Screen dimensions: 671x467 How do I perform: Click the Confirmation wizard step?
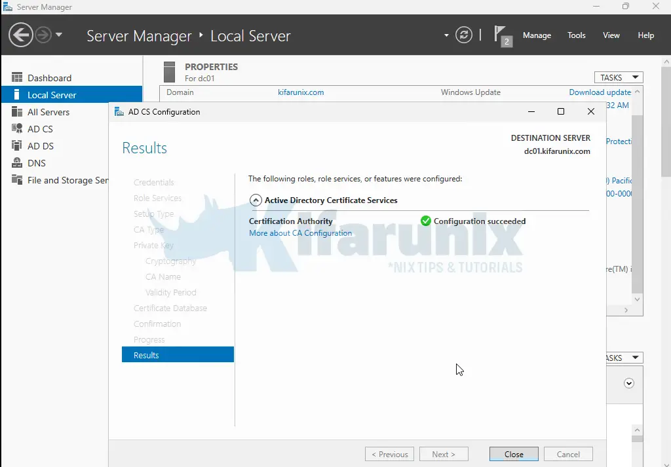[157, 324]
